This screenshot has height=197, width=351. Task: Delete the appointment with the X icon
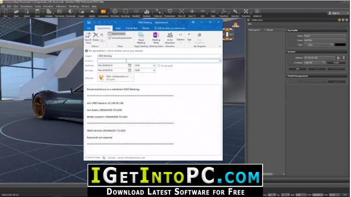tap(95, 36)
